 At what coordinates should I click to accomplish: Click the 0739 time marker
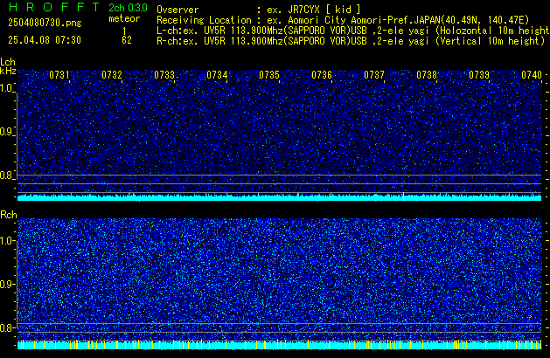click(479, 75)
